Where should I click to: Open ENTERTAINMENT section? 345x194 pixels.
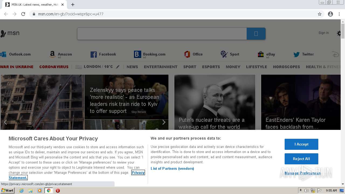pyautogui.click(x=161, y=67)
